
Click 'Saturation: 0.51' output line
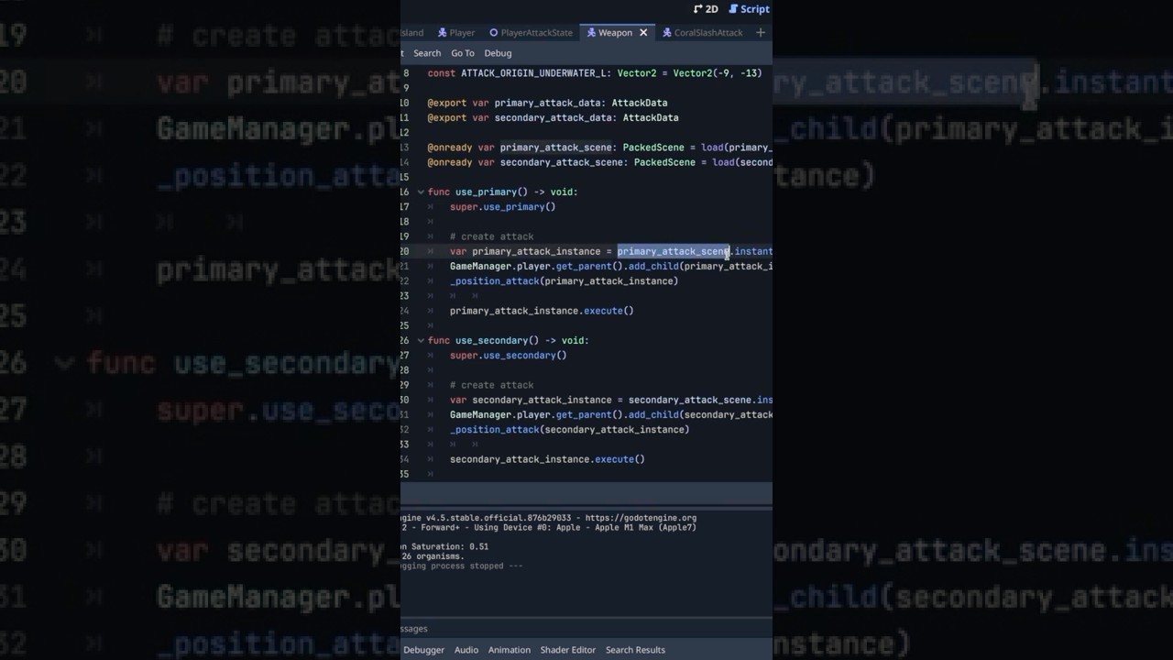pyautogui.click(x=445, y=546)
